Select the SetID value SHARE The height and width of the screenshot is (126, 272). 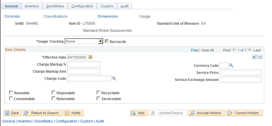(32, 24)
